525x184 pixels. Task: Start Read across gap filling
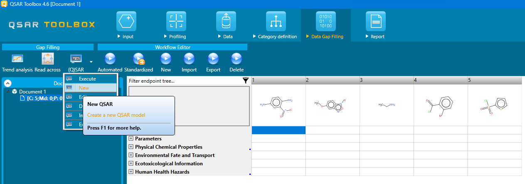48,63
